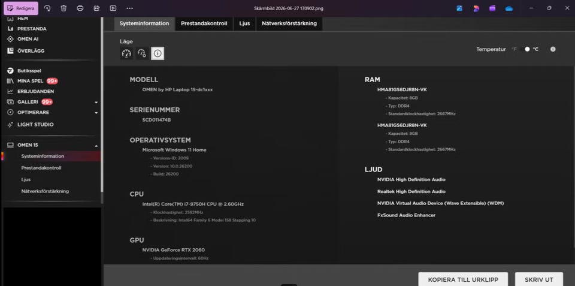Select the highlighted info mode icon under Läge
The height and width of the screenshot is (286, 575).
158,53
